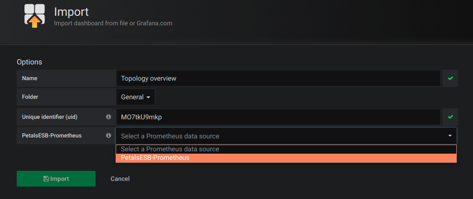Click info icon next to Unique identifier
The image size is (473, 199).
point(108,116)
